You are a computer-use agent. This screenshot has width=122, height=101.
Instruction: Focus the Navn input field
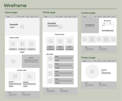[104, 23]
